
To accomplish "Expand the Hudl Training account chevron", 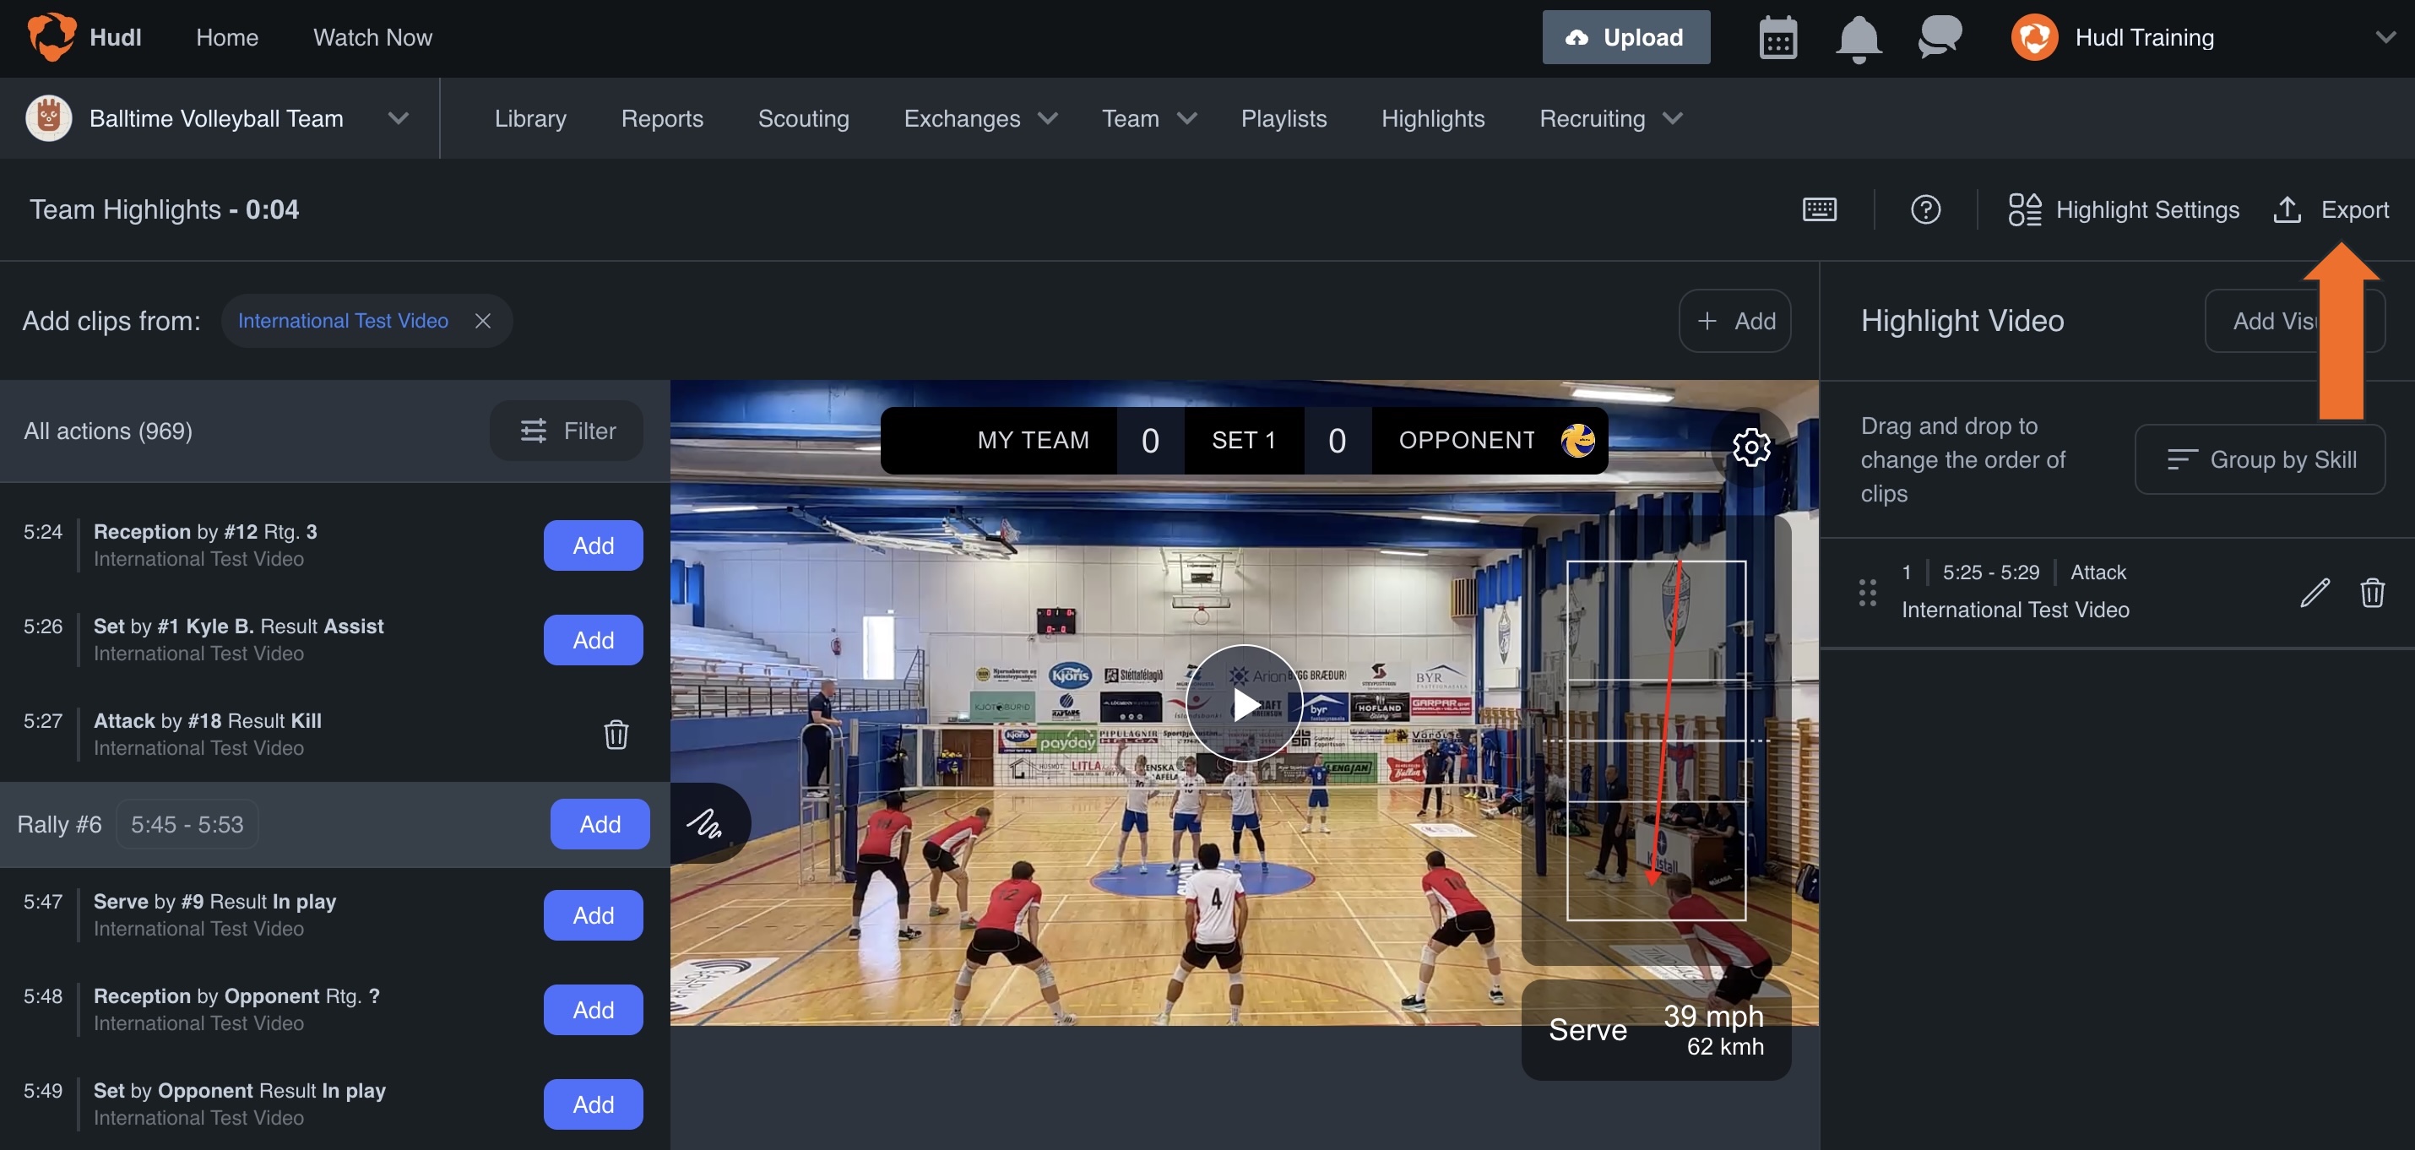I will [x=2385, y=37].
